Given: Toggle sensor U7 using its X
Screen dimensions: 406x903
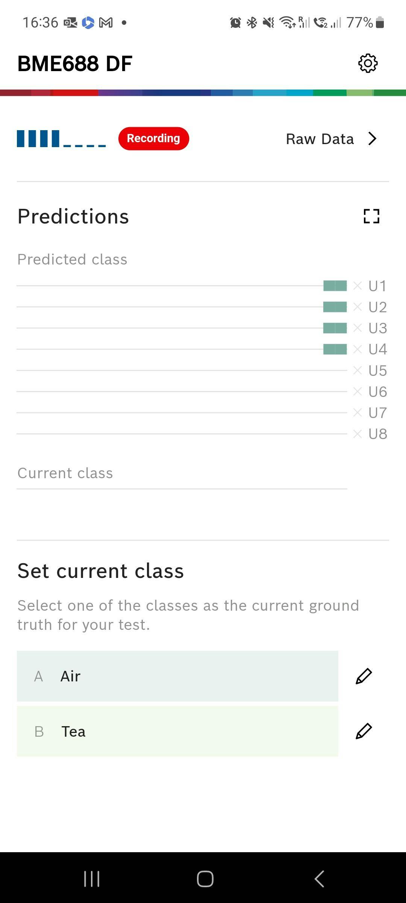Looking at the screenshot, I should (358, 413).
